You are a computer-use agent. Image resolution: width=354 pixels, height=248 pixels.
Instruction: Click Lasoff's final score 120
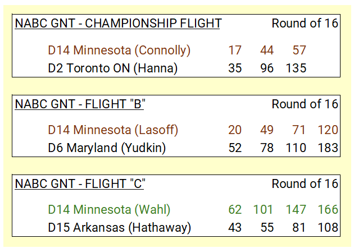328,130
